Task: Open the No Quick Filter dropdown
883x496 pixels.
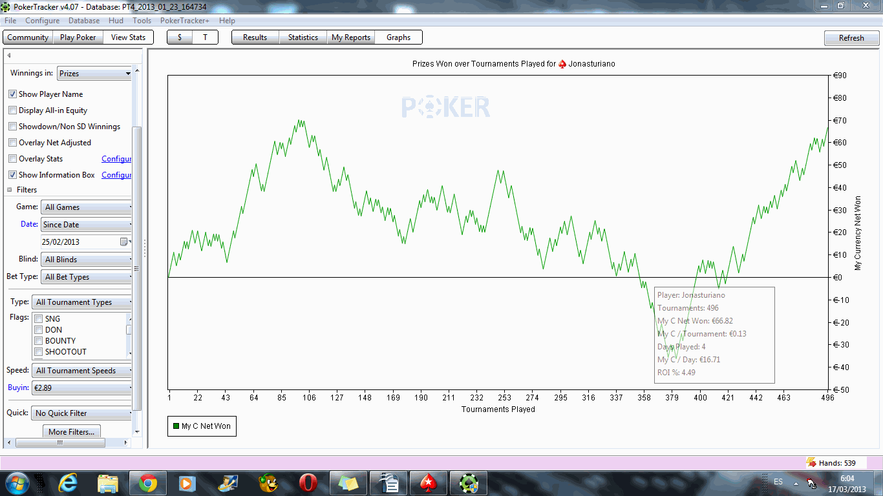Action: pyautogui.click(x=82, y=413)
